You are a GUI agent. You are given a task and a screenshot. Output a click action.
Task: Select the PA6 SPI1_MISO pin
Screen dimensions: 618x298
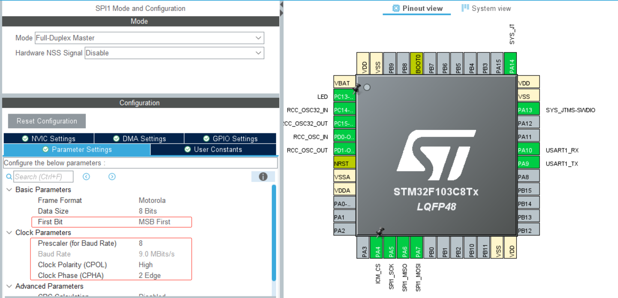click(404, 247)
